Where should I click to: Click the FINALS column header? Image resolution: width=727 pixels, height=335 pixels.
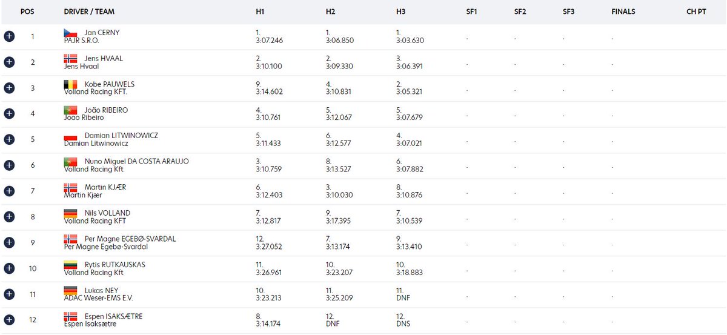[x=623, y=12]
